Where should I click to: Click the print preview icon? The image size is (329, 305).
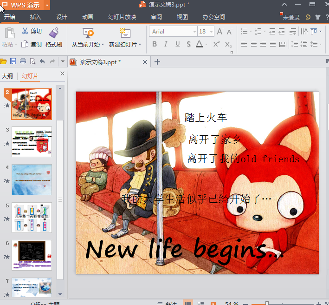pos(33,61)
